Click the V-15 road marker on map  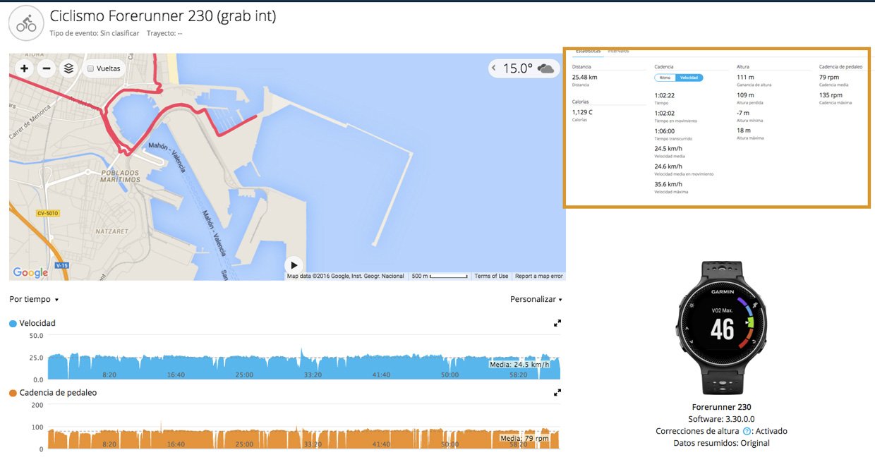point(61,266)
